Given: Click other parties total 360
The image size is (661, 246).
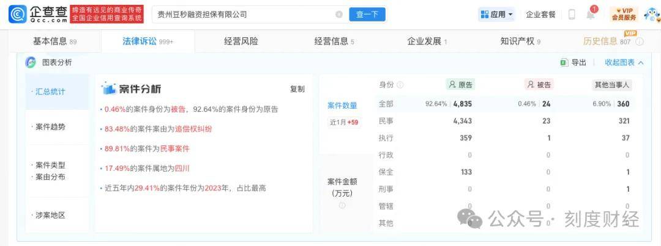Looking at the screenshot, I should tap(623, 104).
